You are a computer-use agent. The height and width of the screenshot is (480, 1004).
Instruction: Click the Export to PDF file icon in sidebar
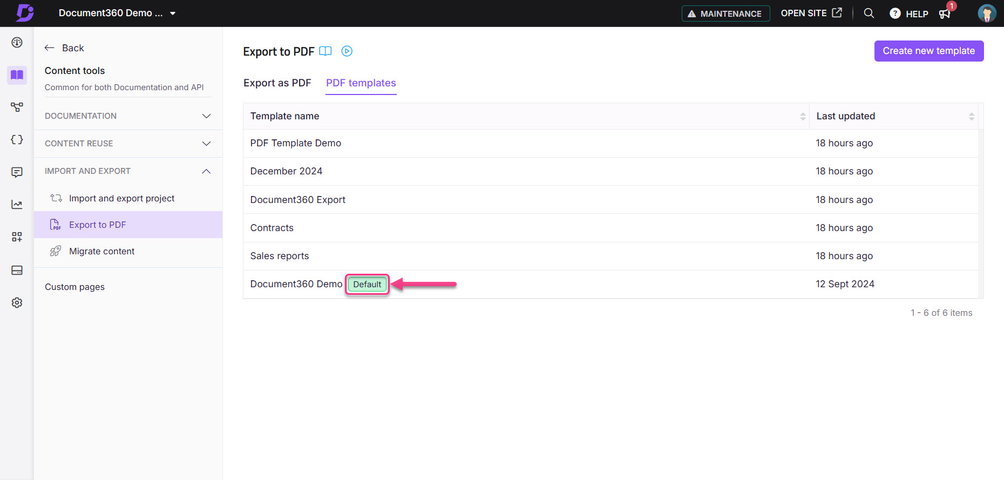pos(55,225)
